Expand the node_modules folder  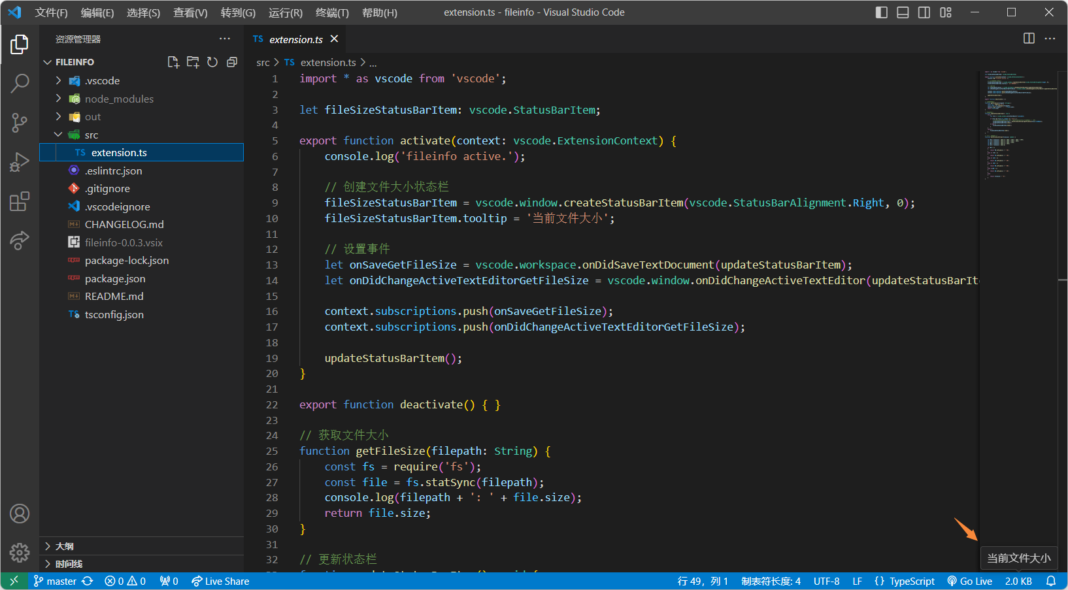pos(119,99)
